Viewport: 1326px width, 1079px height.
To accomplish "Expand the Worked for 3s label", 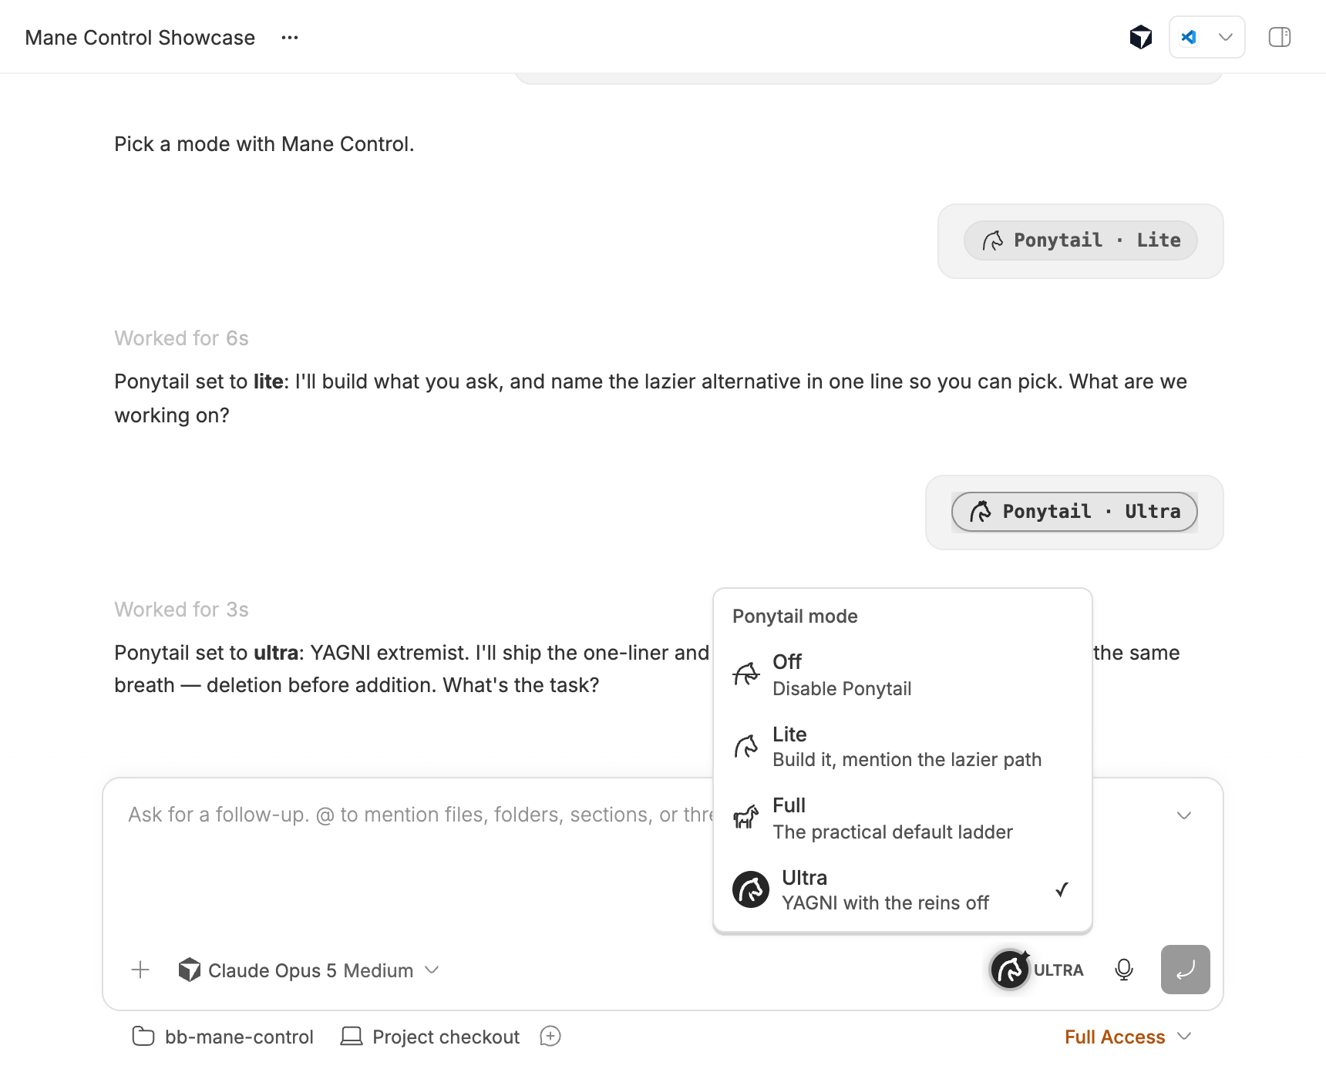I will pos(181,610).
